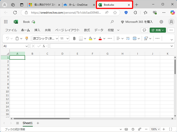Zoom in with the plus button

click(164, 129)
